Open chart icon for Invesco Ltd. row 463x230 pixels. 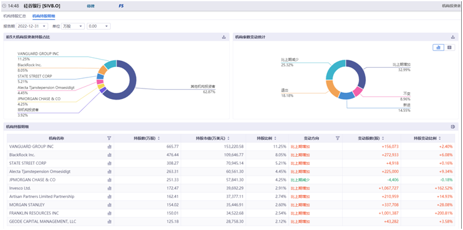(x=109, y=188)
